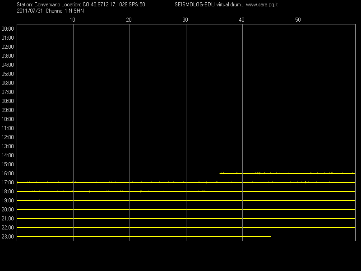Click the 05:00 hour label
This screenshot has height=271, width=361.
8,74
